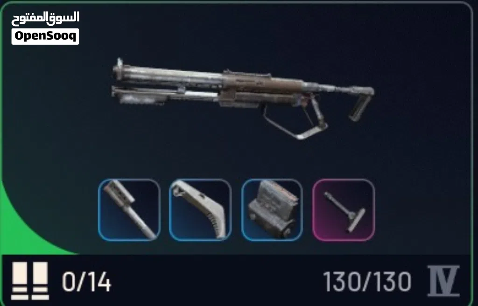
Task: Choose the magazine attachment slot
Action: click(272, 210)
